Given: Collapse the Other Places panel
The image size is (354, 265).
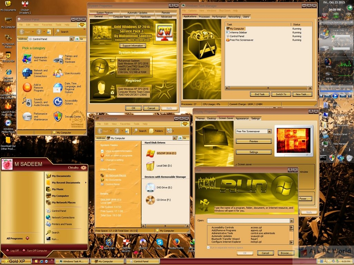Looking at the screenshot, I should coord(137,169).
